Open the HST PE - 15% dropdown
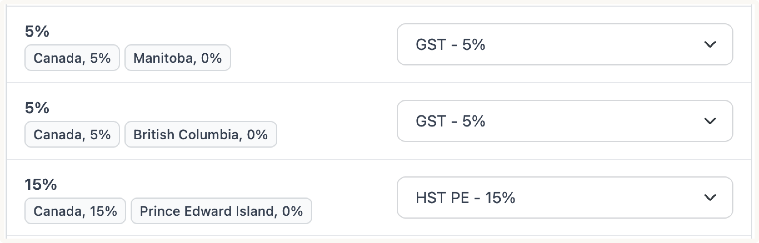This screenshot has height=243, width=759. click(564, 198)
